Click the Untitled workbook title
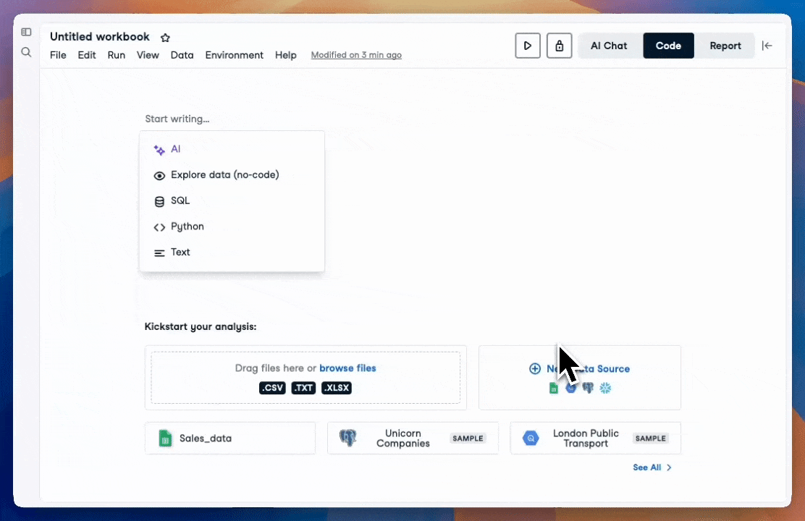Screen dimensions: 805x521 click(100, 36)
